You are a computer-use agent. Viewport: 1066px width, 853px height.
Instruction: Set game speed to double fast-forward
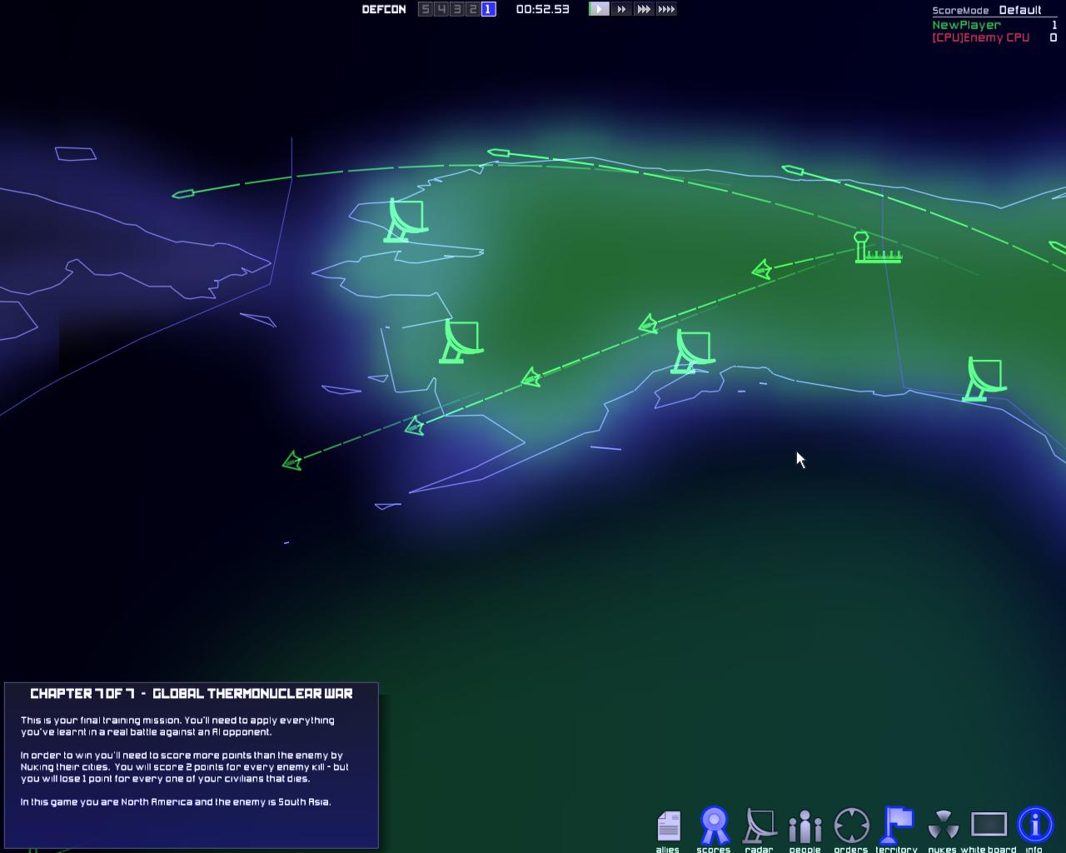coord(622,9)
